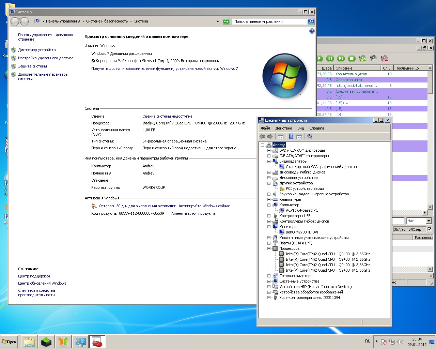Screen dimensions: 436x349
Task: Click the green stop button in background window
Action: click(352, 58)
